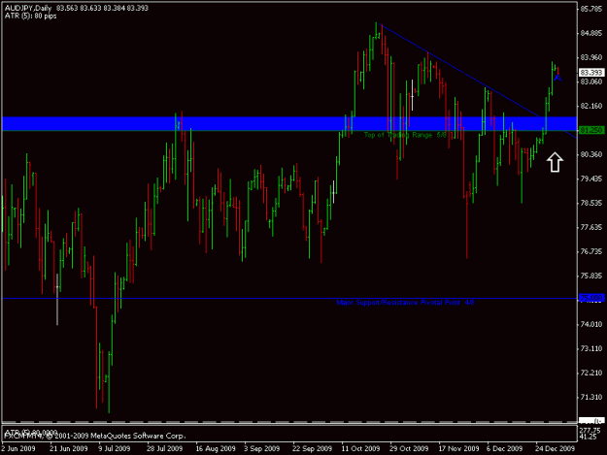
Task: Click the '16 Aug 2009' date label
Action: click(216, 448)
